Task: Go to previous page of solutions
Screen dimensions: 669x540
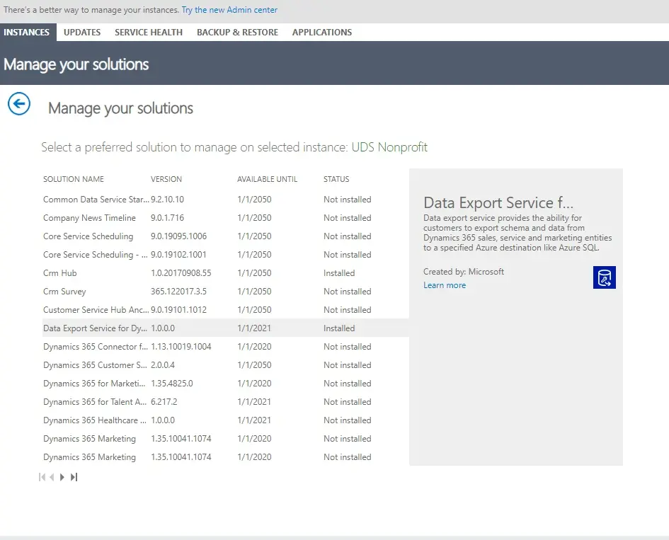Action: (x=52, y=477)
